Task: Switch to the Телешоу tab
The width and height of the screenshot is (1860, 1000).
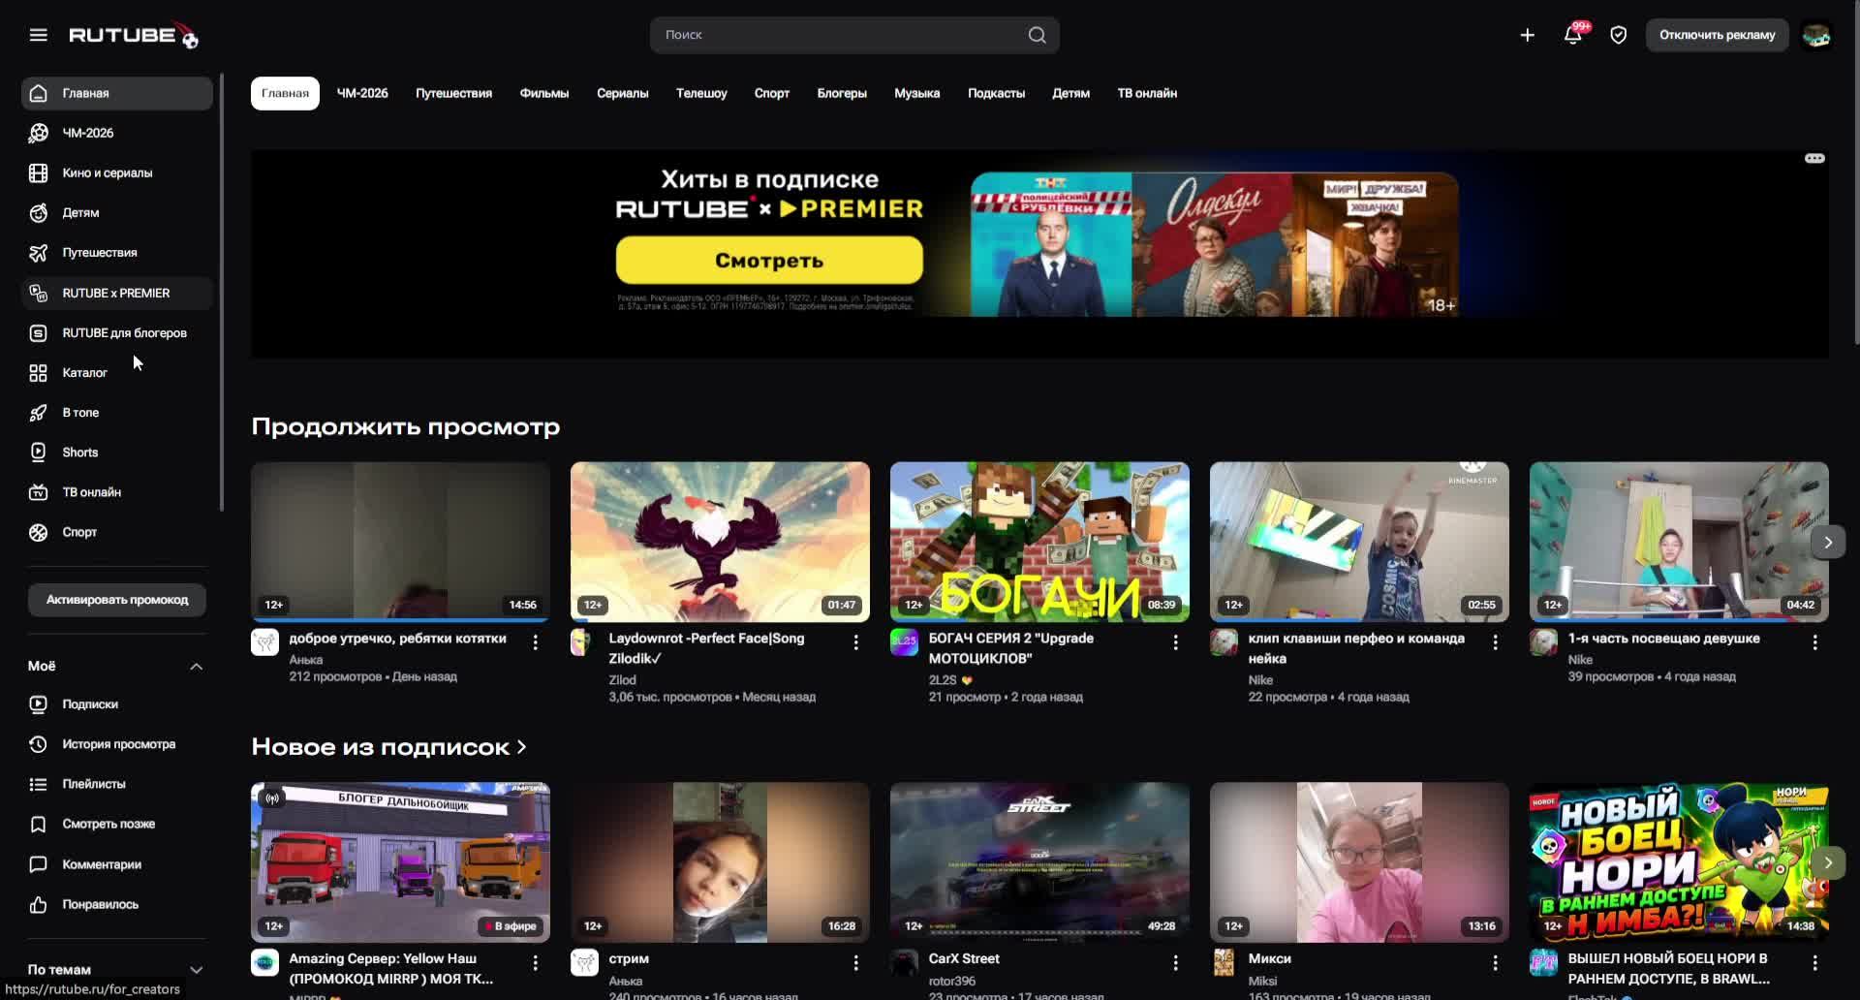Action: (x=701, y=93)
